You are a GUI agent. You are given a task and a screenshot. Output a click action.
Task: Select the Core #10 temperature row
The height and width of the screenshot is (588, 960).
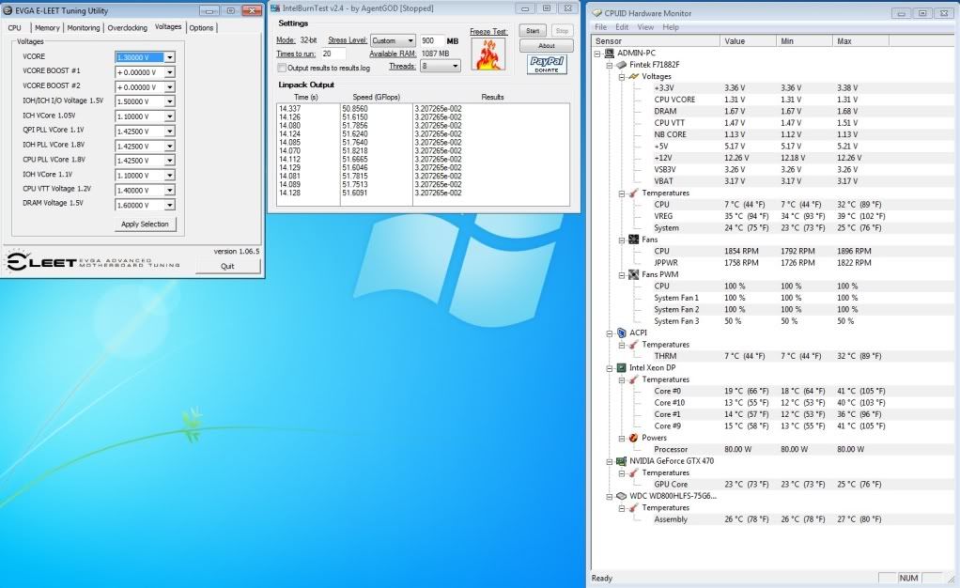click(771, 402)
